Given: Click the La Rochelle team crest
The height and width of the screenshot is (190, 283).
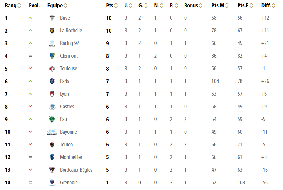Looking at the screenshot, I should pyautogui.click(x=52, y=30).
